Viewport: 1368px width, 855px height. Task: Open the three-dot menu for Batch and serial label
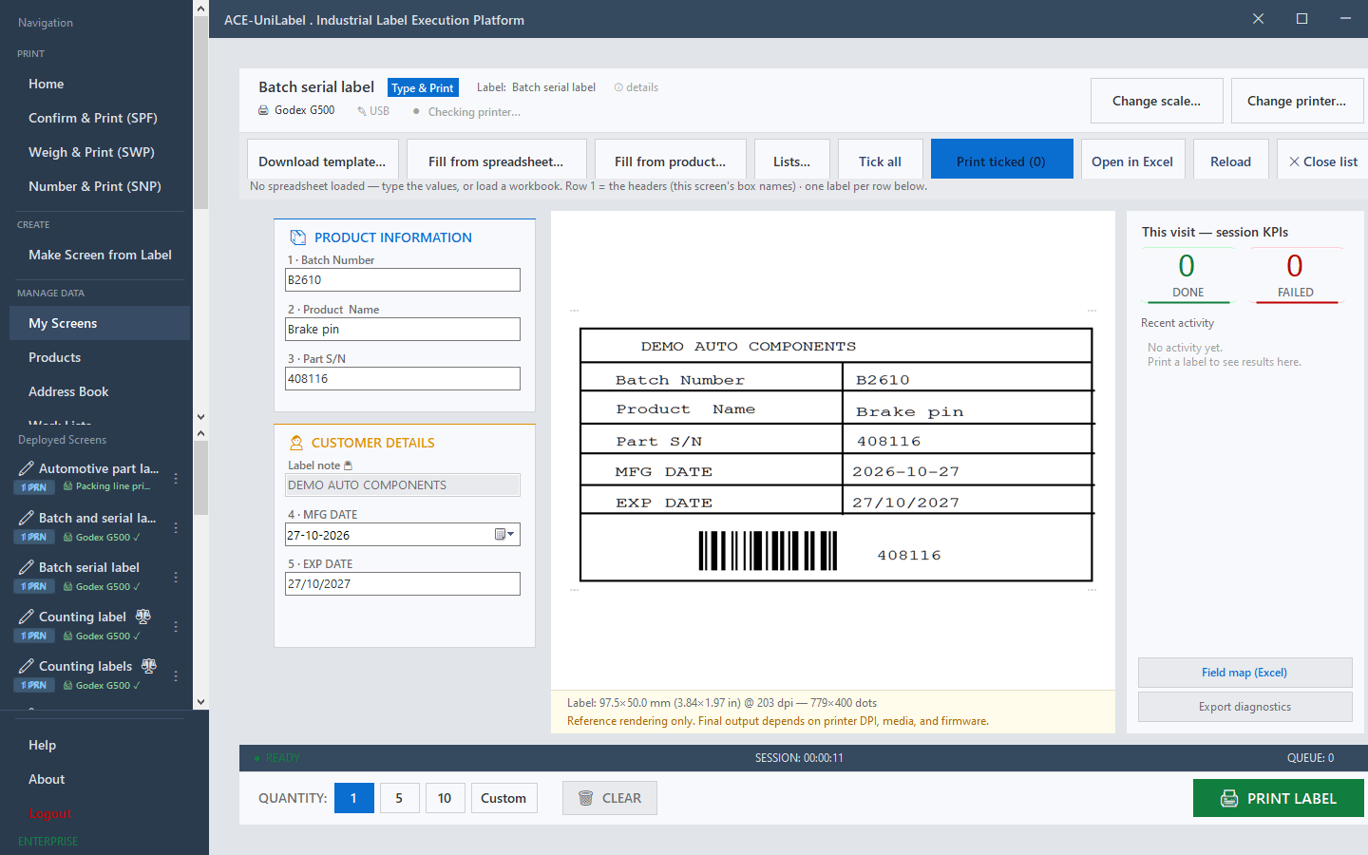coord(176,527)
